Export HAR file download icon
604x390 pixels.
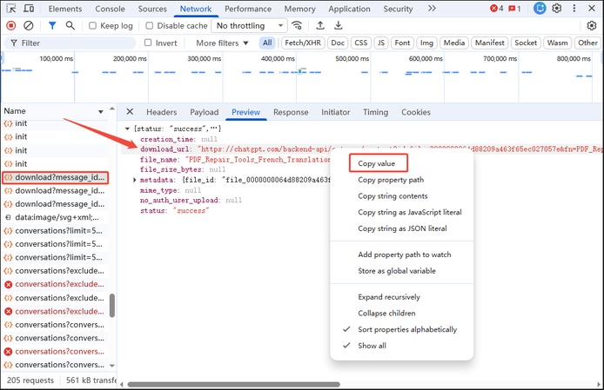[339, 26]
